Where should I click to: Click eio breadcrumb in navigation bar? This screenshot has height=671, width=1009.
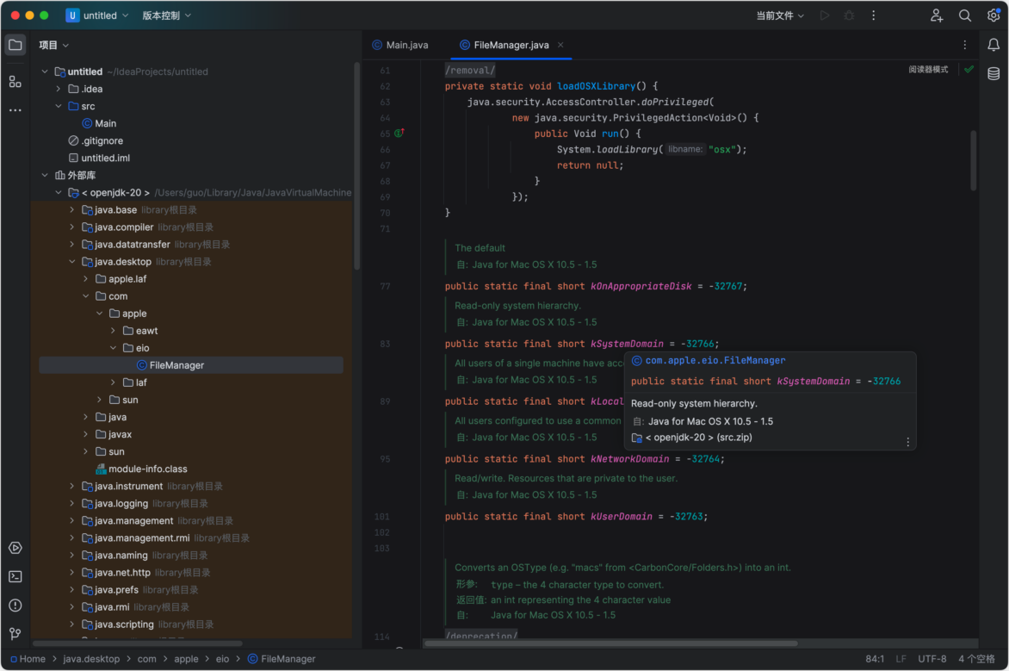223,659
